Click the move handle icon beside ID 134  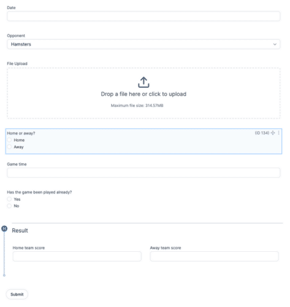(273, 133)
